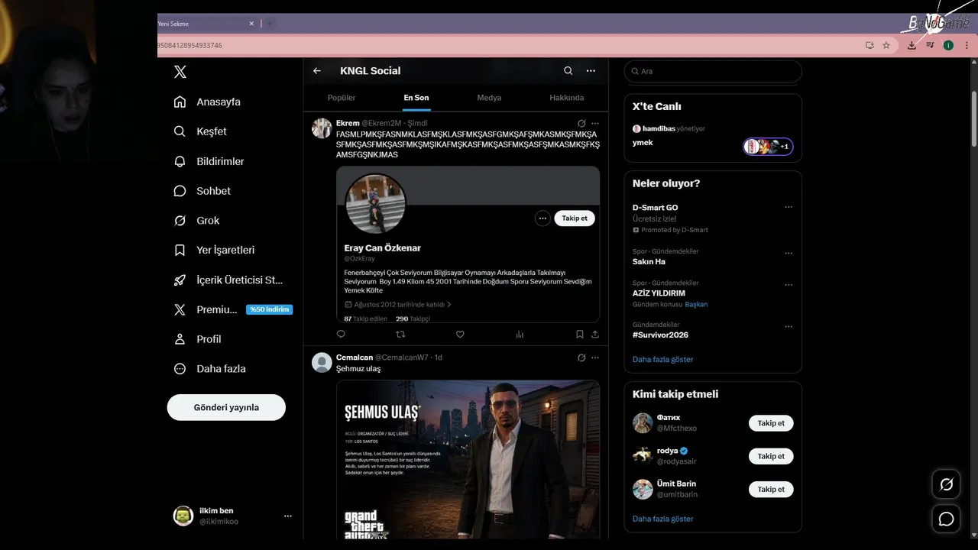Screen dimensions: 978x550
Task: Open more options in Eray Can Özkenar card
Action: click(x=542, y=218)
